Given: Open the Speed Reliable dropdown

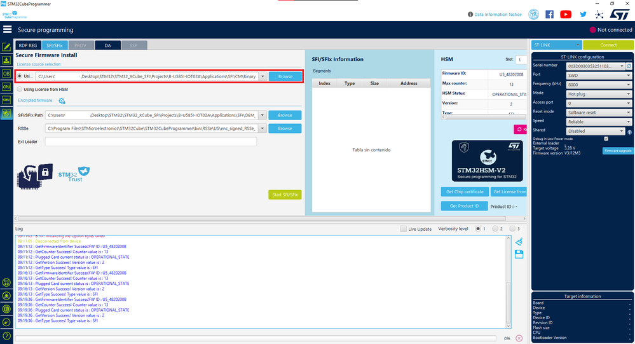Looking at the screenshot, I should point(599,122).
